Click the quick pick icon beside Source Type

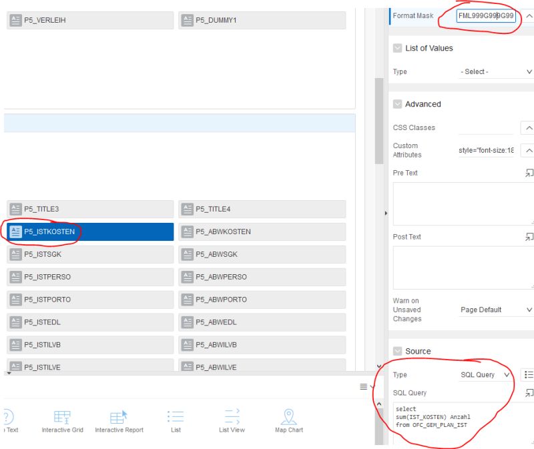click(x=527, y=374)
